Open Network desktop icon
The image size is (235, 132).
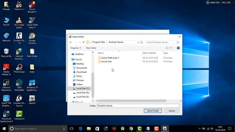[6, 37]
